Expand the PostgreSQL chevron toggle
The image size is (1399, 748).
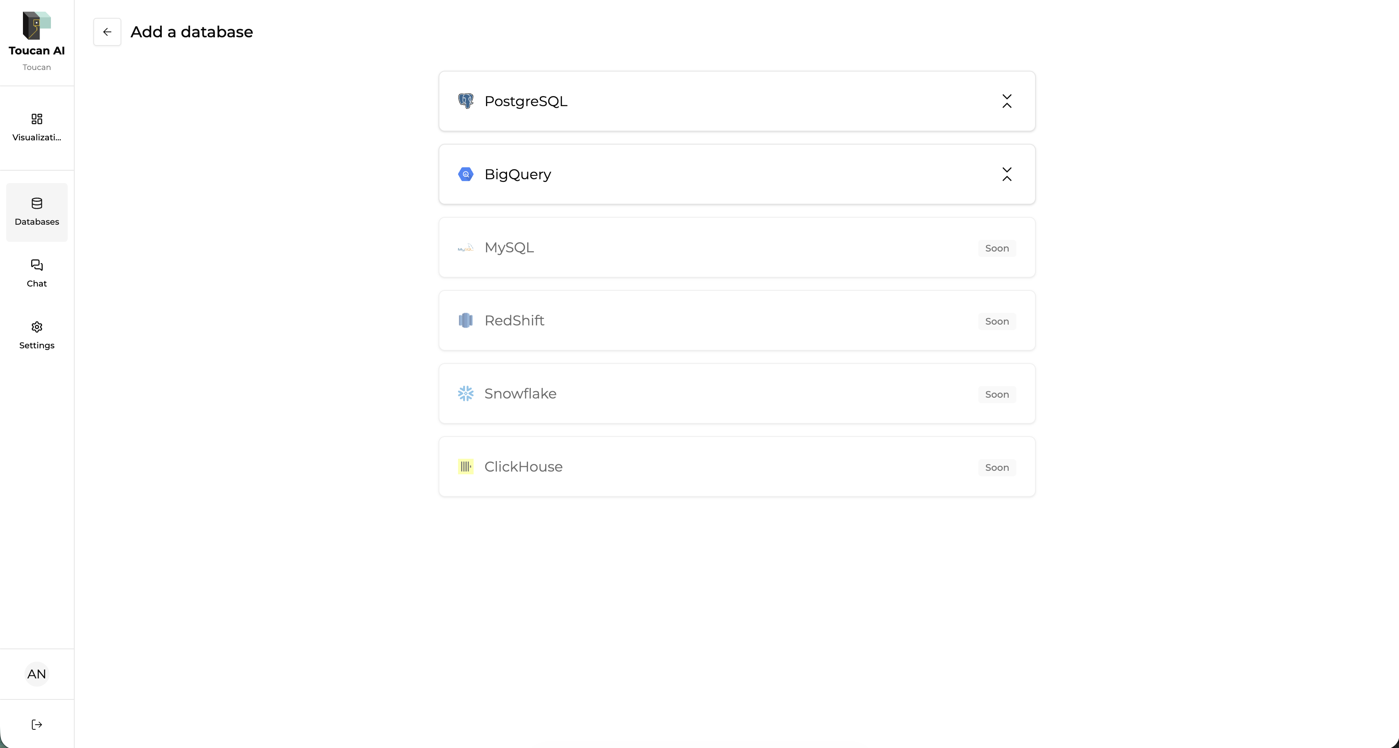1007,101
